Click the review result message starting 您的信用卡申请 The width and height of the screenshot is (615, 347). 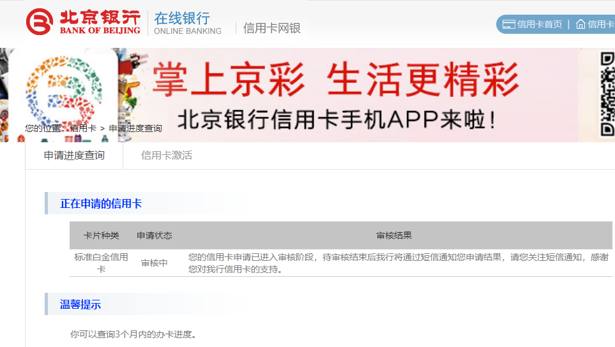398,263
